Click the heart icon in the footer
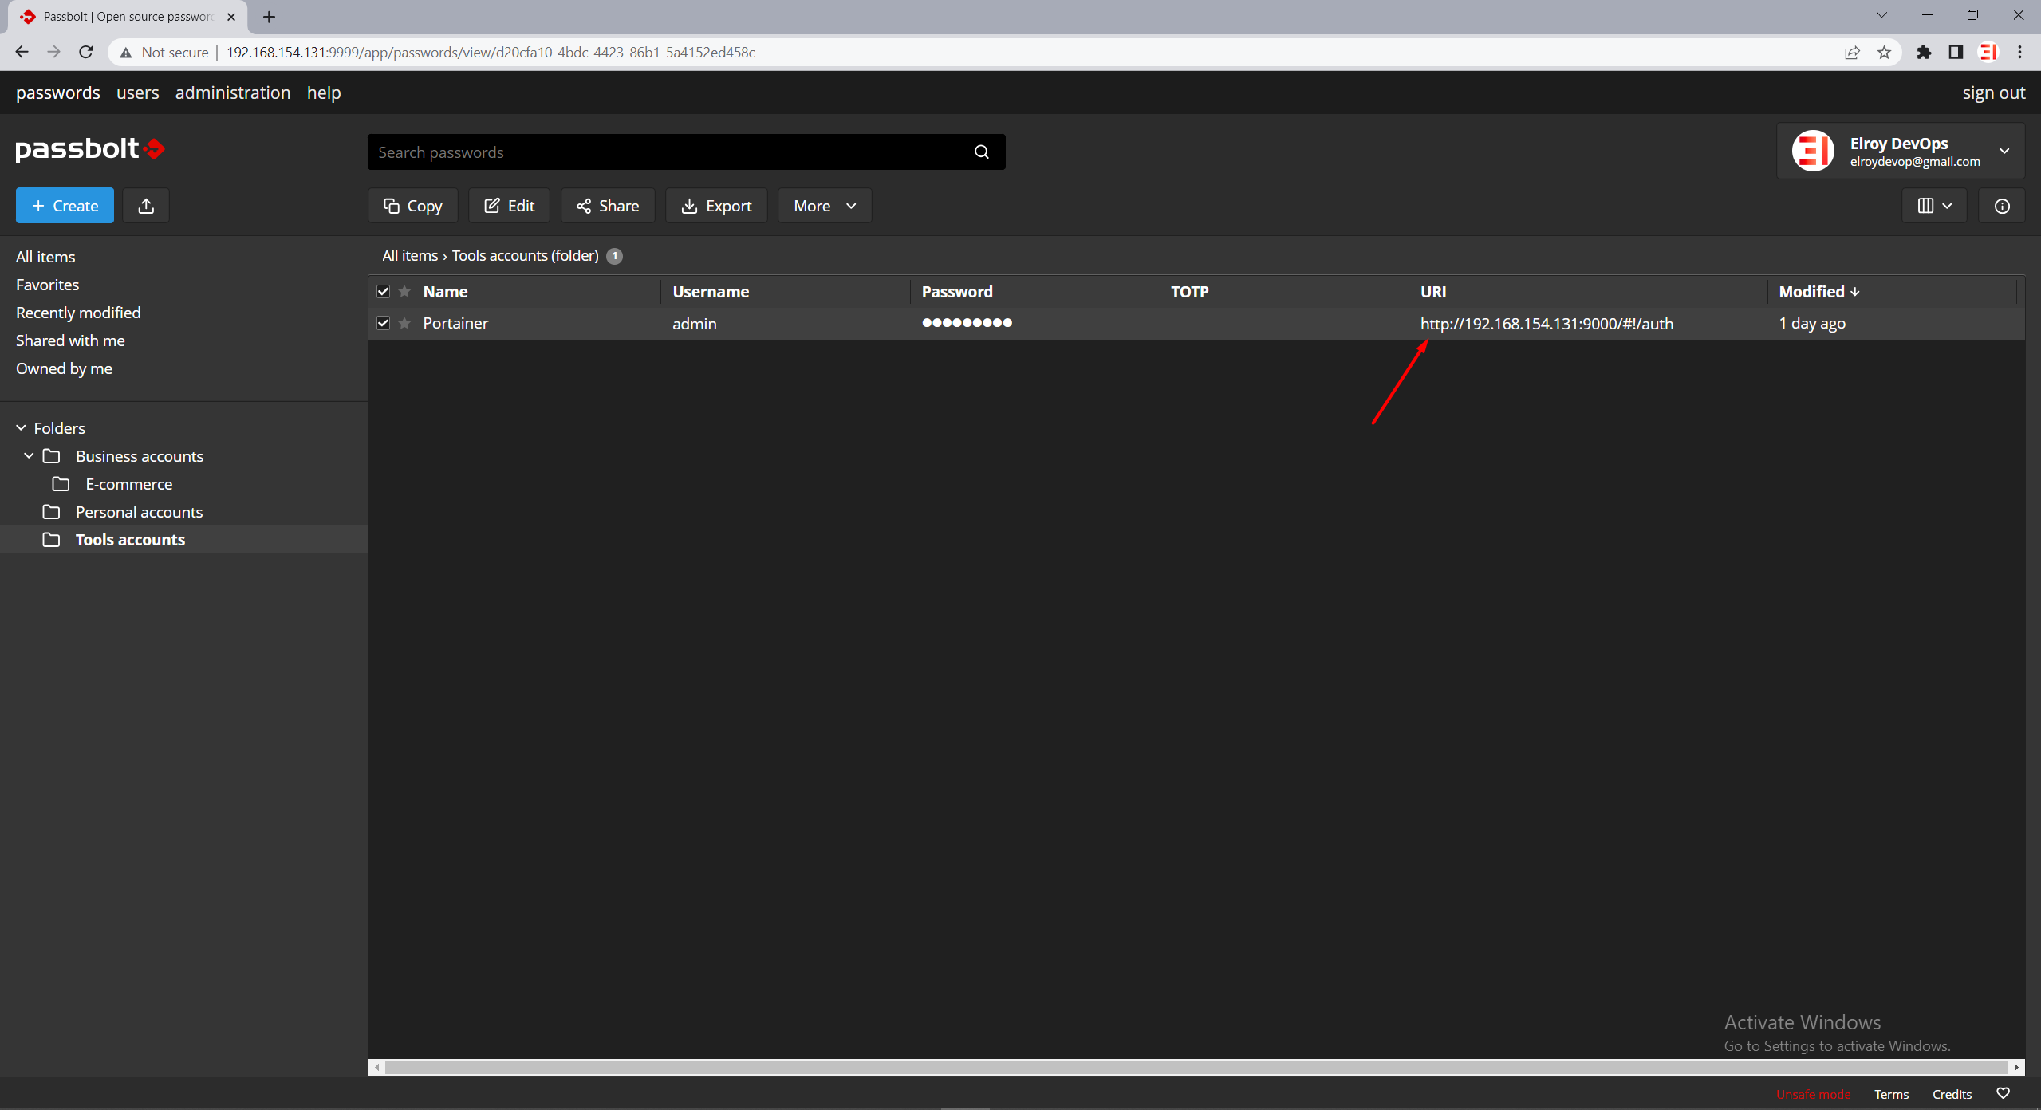2041x1110 pixels. 2003,1093
